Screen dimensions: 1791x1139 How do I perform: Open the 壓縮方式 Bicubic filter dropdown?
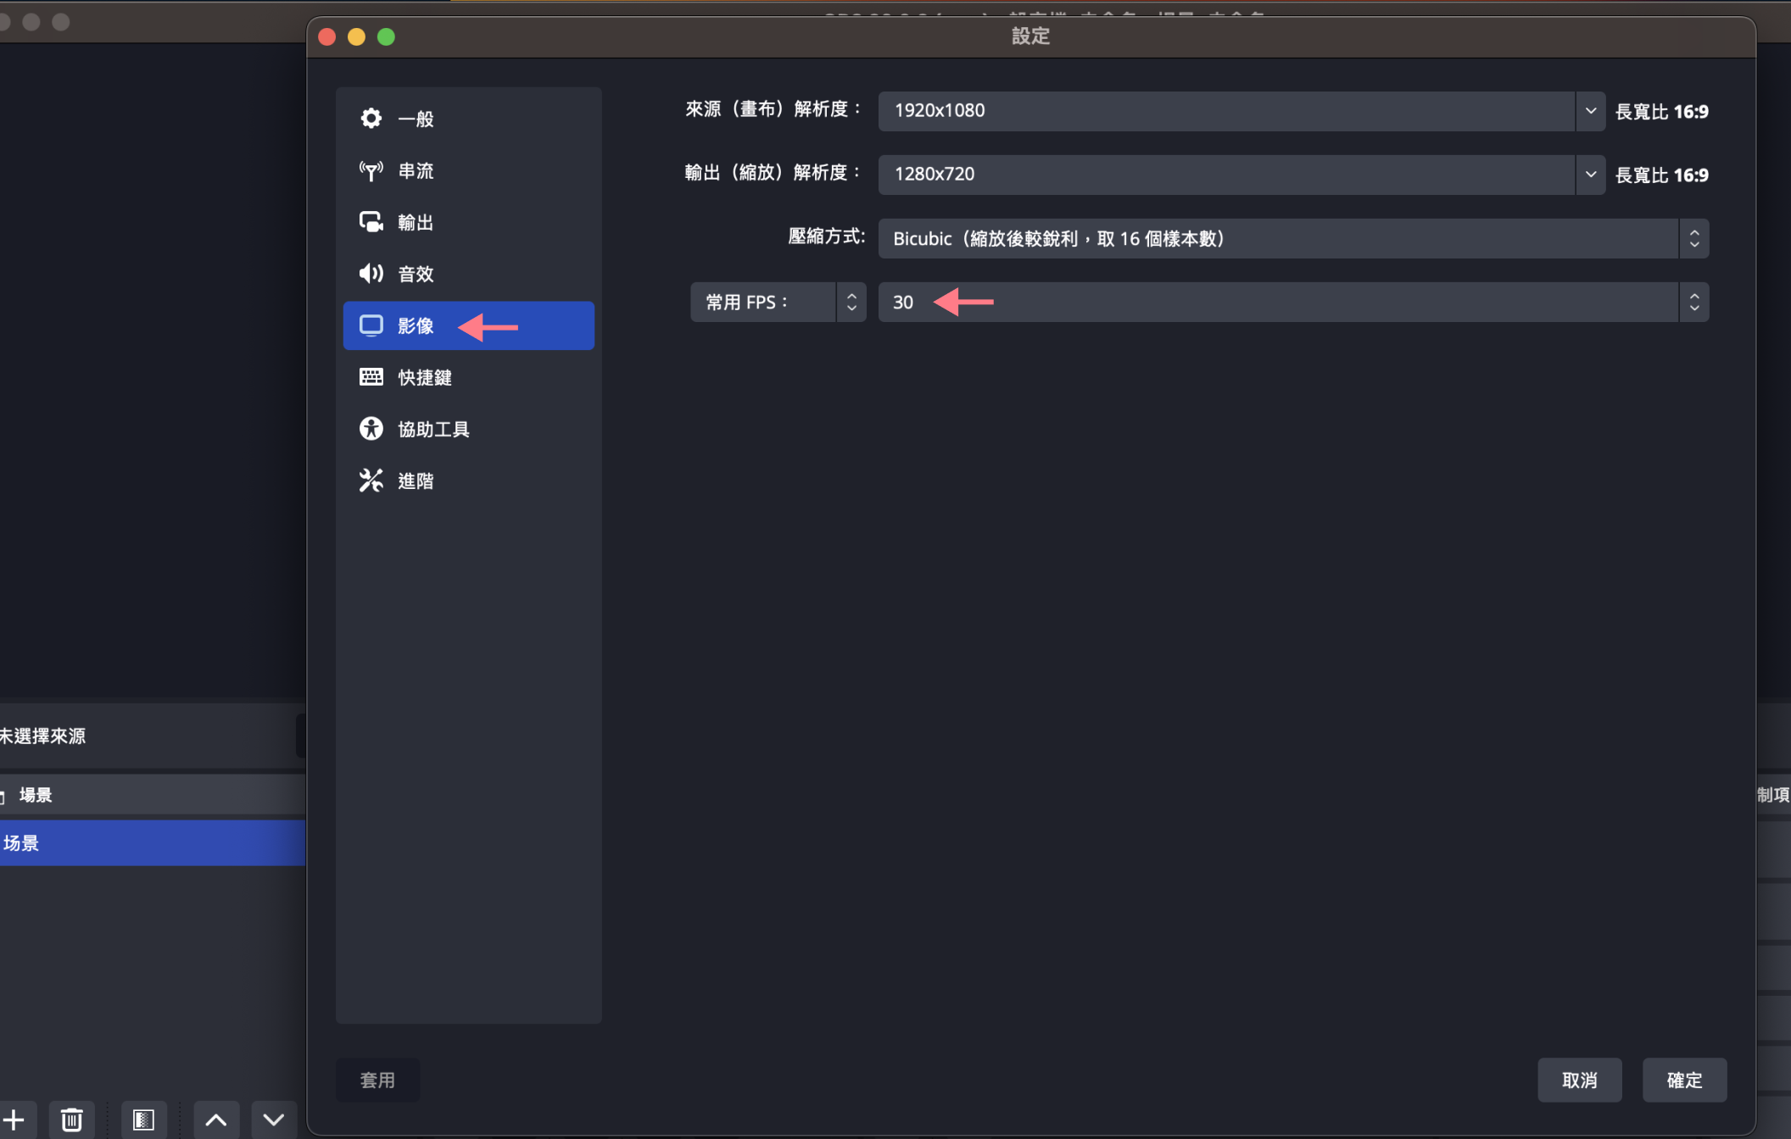coord(1292,239)
